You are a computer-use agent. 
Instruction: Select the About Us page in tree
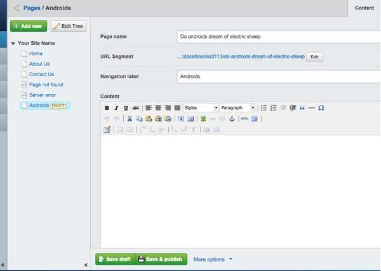coord(40,64)
